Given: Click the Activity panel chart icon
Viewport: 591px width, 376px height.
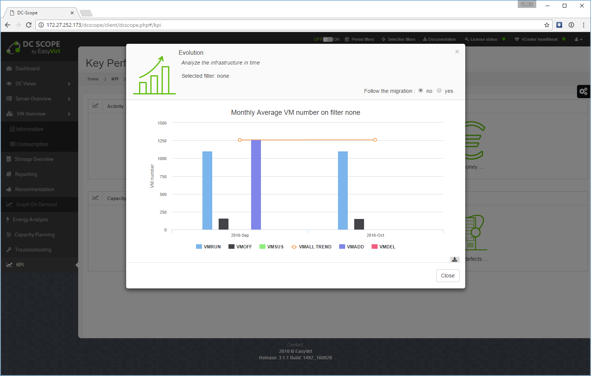Looking at the screenshot, I should click(x=96, y=106).
